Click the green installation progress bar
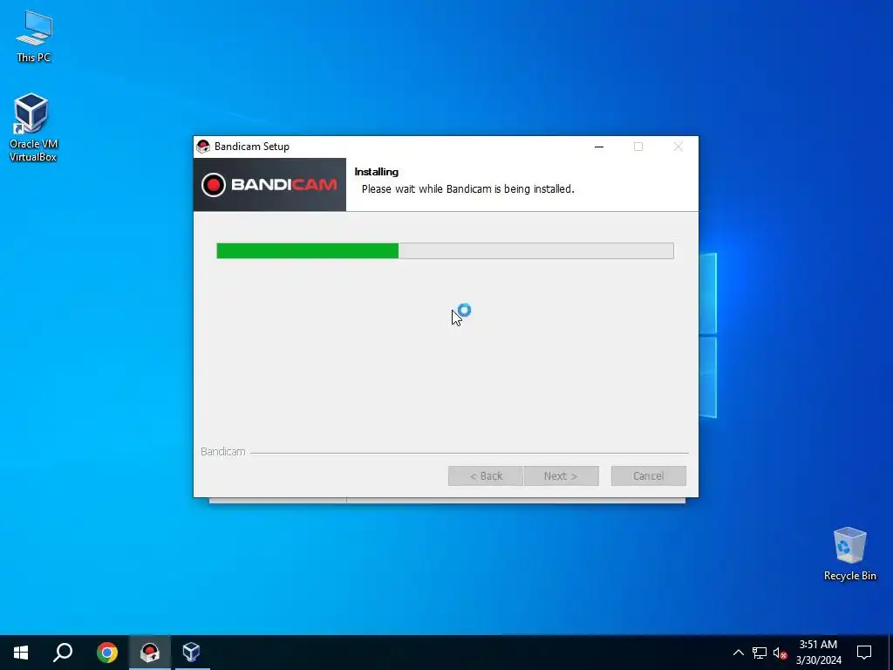893x670 pixels. point(445,250)
